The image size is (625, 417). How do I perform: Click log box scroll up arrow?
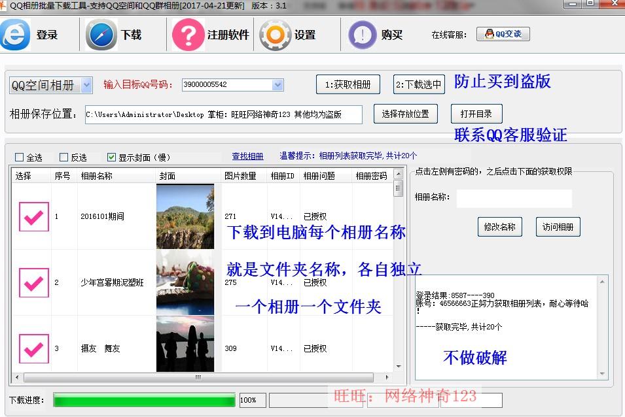[602, 282]
